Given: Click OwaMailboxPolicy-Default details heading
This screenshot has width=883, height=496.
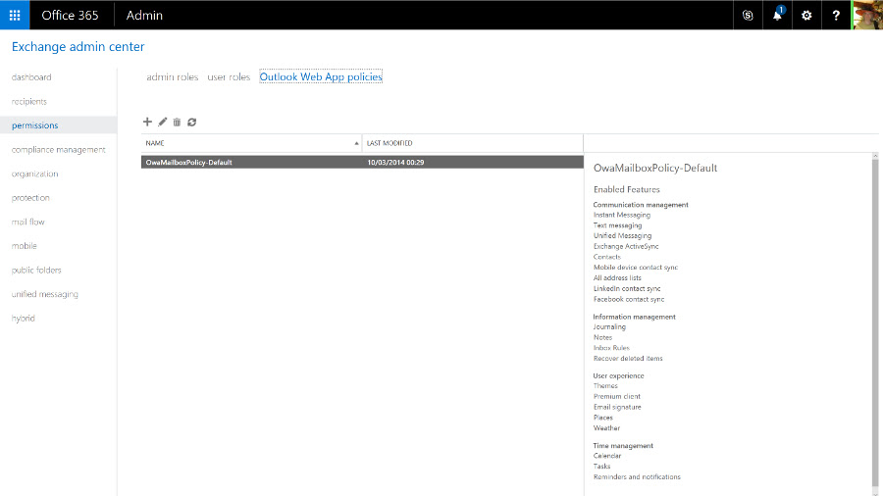Looking at the screenshot, I should (x=655, y=169).
